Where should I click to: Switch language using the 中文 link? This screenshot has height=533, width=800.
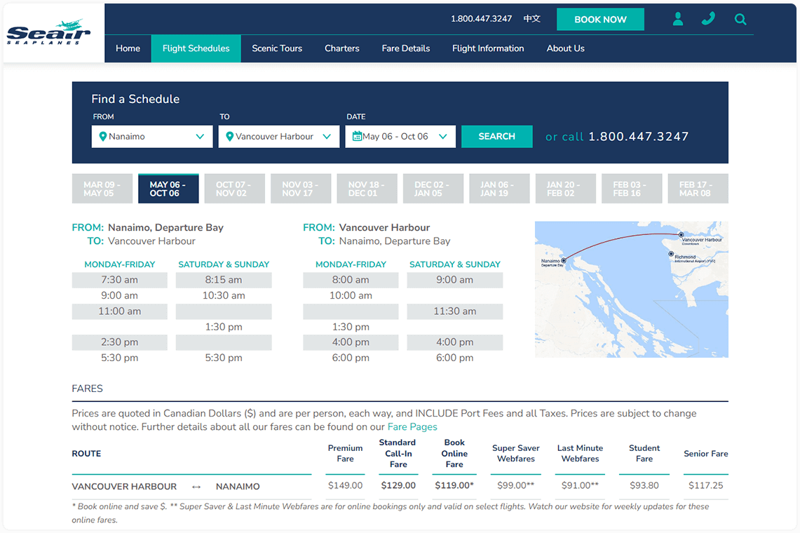(531, 19)
